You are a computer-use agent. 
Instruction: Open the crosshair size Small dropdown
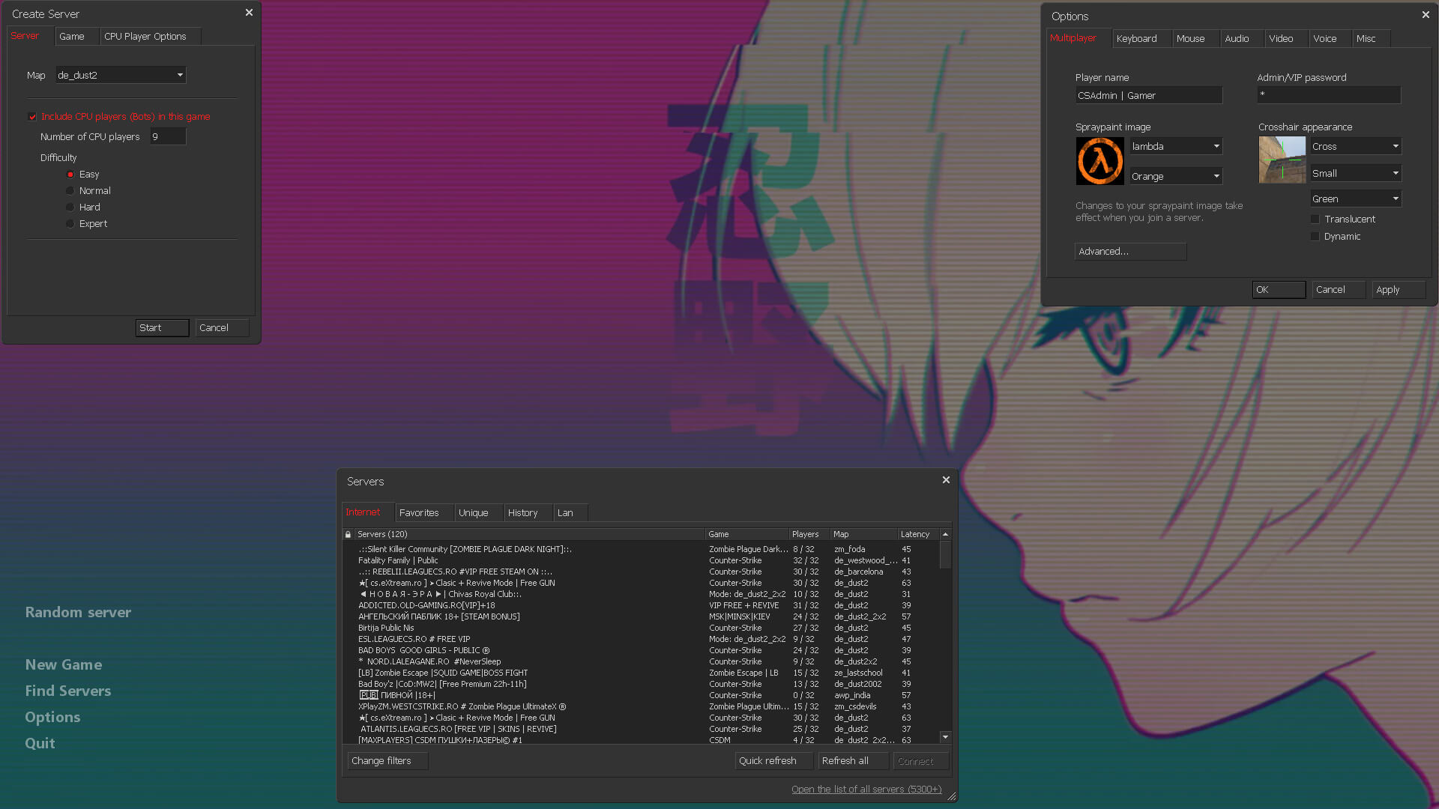tap(1356, 173)
